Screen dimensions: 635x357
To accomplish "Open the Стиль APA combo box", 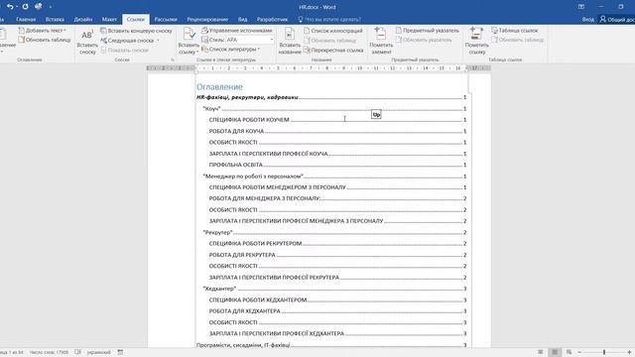I will (249, 40).
